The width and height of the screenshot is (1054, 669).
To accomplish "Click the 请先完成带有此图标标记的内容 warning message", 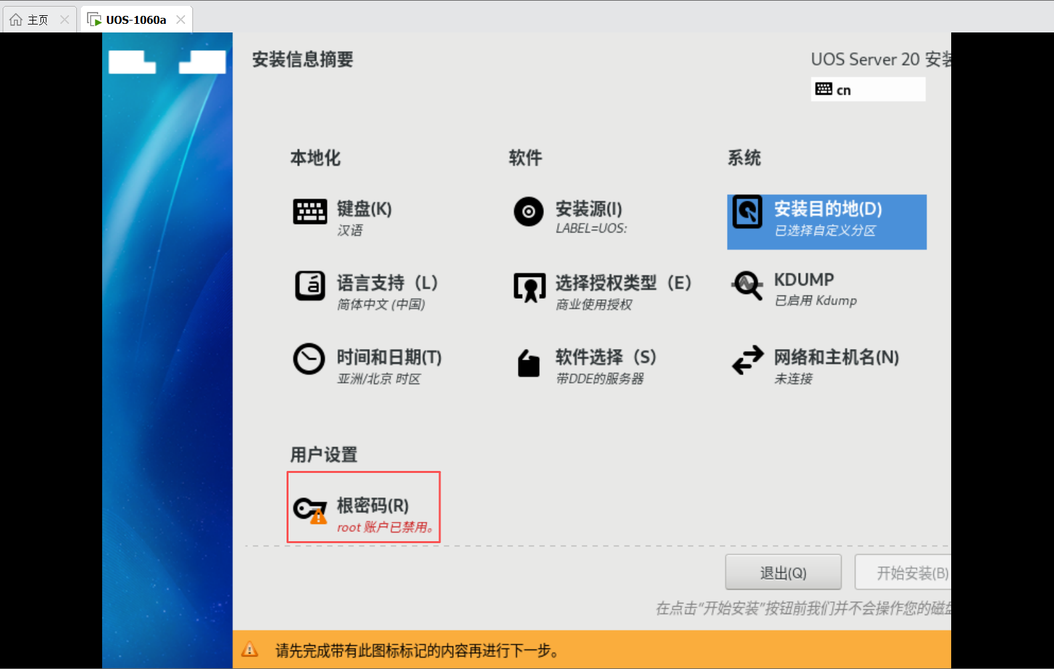I will click(417, 650).
